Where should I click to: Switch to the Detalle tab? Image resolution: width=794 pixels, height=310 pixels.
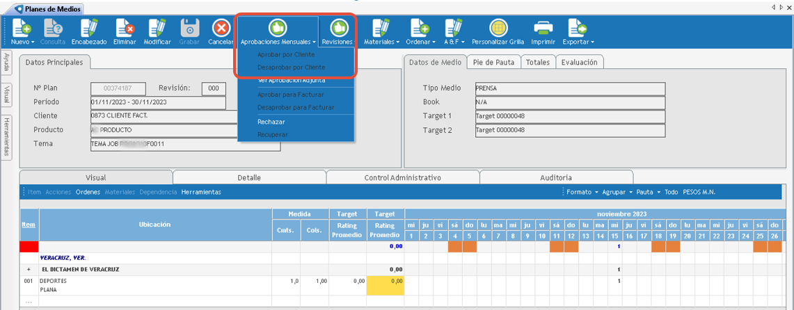(x=249, y=177)
